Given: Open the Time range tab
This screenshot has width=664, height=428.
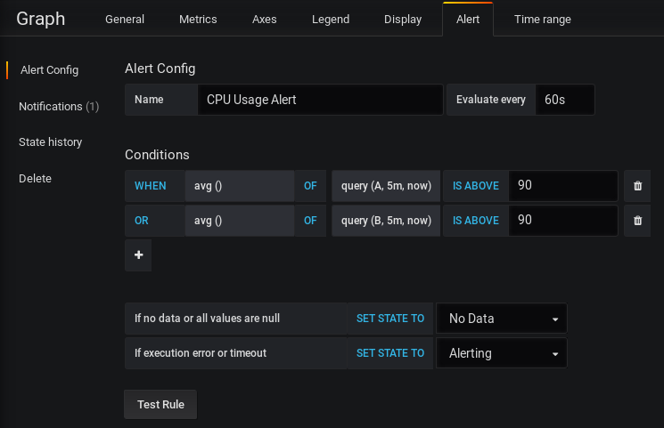Looking at the screenshot, I should (543, 19).
